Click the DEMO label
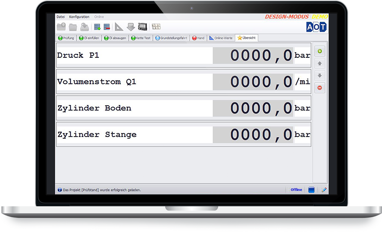The height and width of the screenshot is (232, 382). pos(320,17)
